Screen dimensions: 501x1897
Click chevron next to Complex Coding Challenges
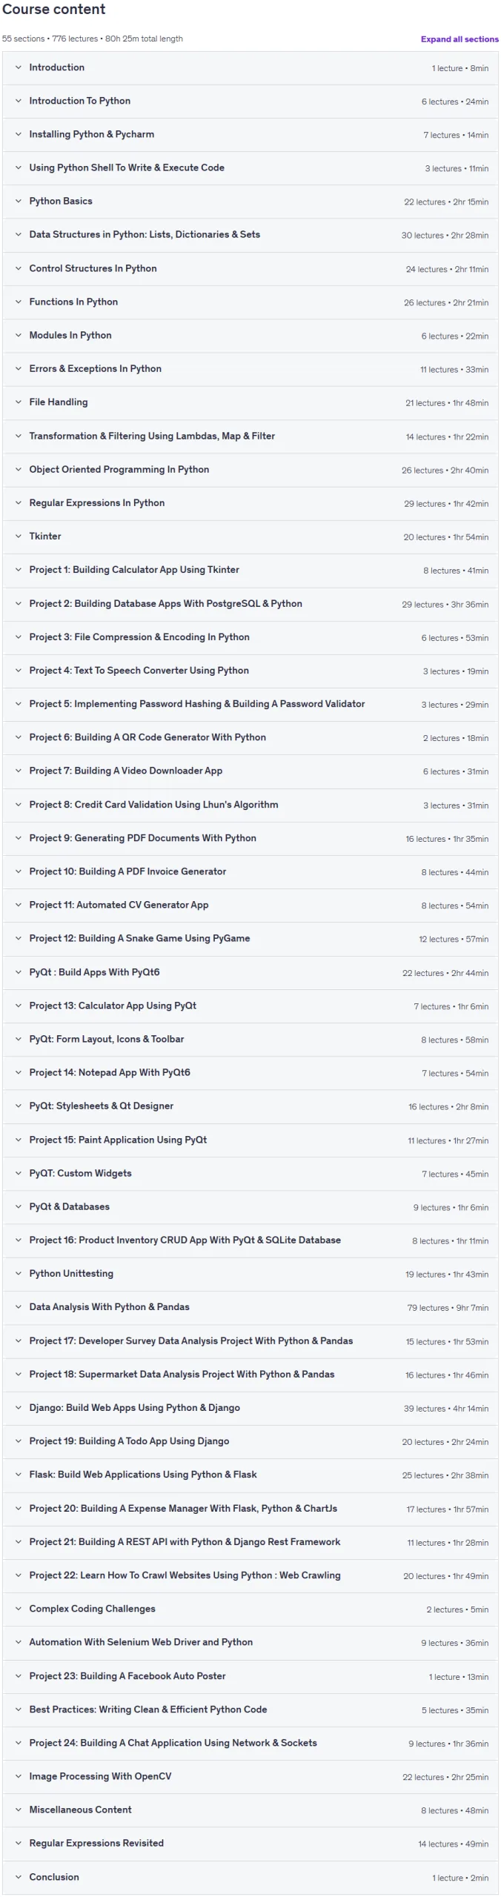coord(19,1608)
